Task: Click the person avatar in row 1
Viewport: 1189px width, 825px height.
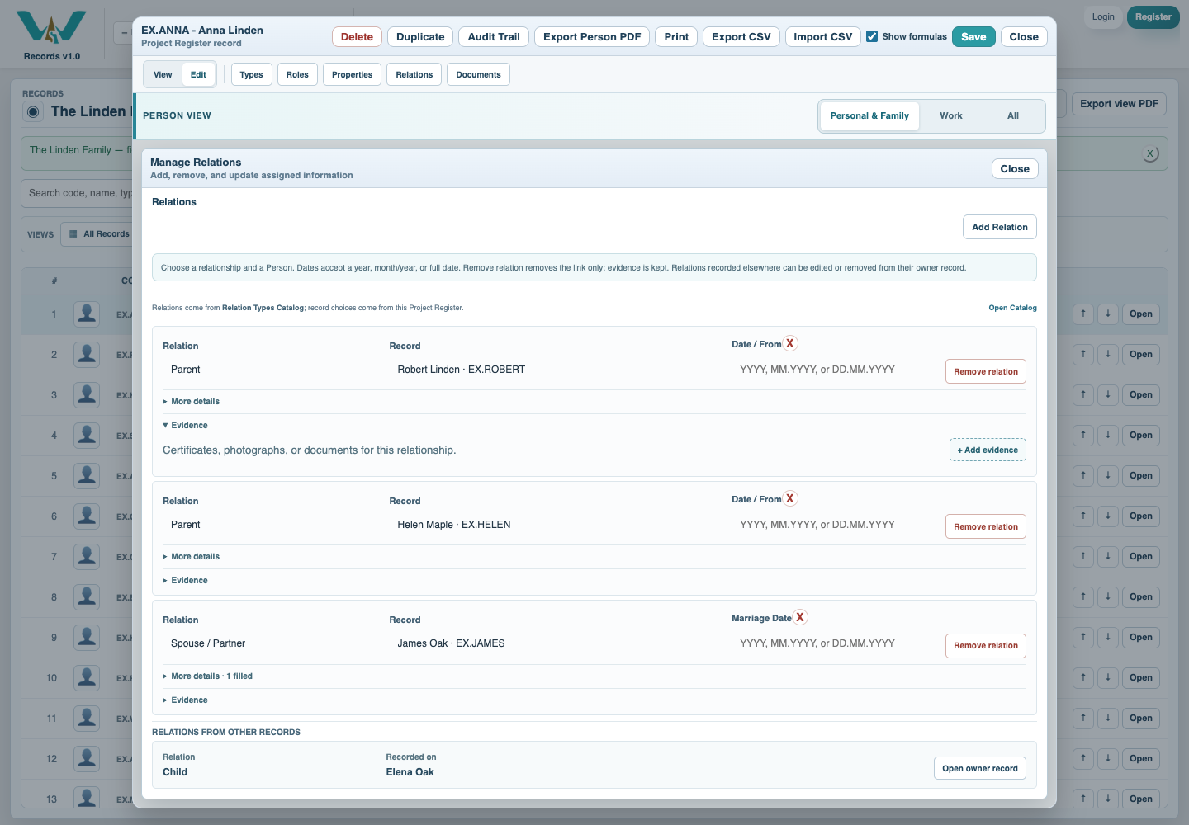Action: click(87, 313)
